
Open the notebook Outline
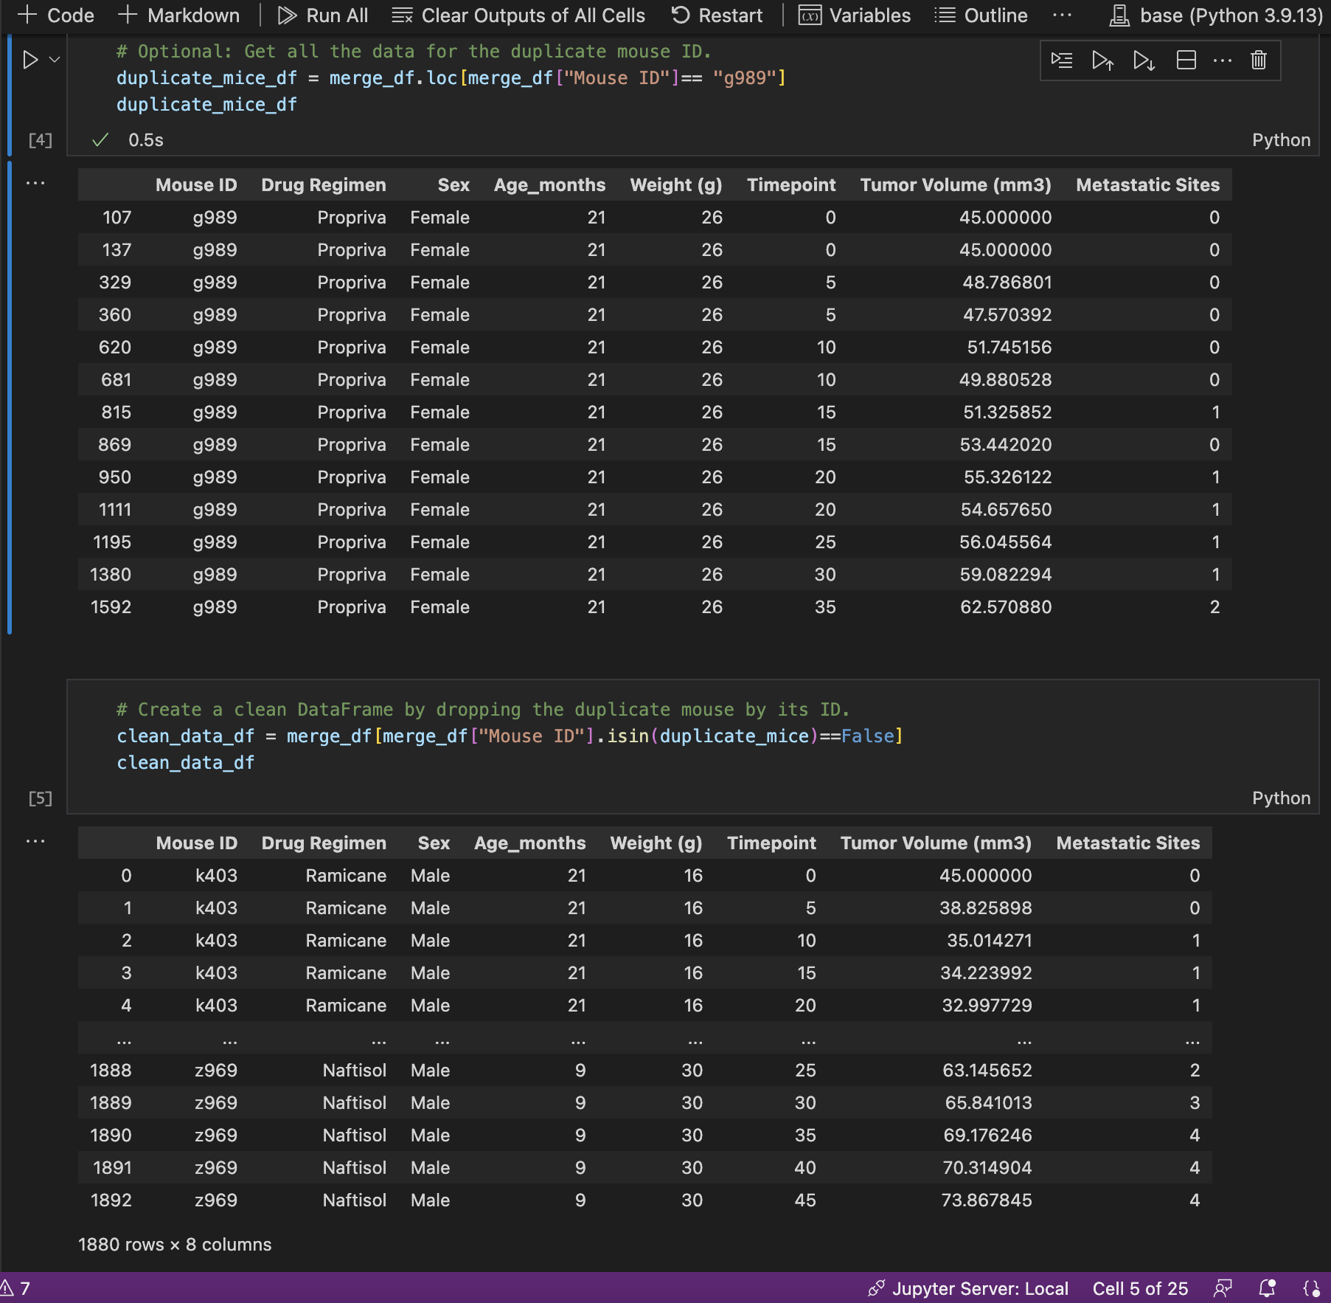click(981, 15)
